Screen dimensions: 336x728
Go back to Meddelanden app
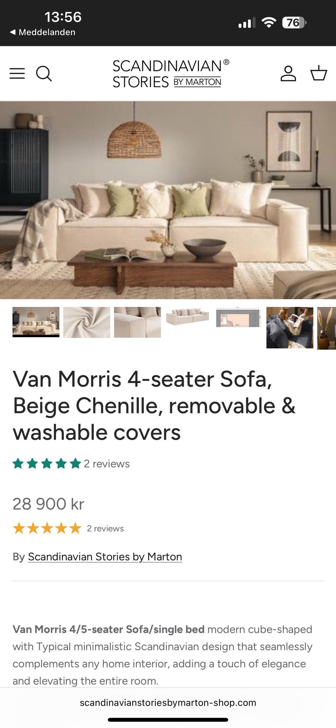click(43, 32)
